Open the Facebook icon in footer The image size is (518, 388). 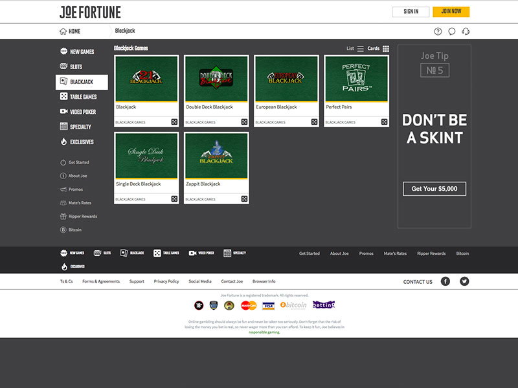[x=445, y=281]
